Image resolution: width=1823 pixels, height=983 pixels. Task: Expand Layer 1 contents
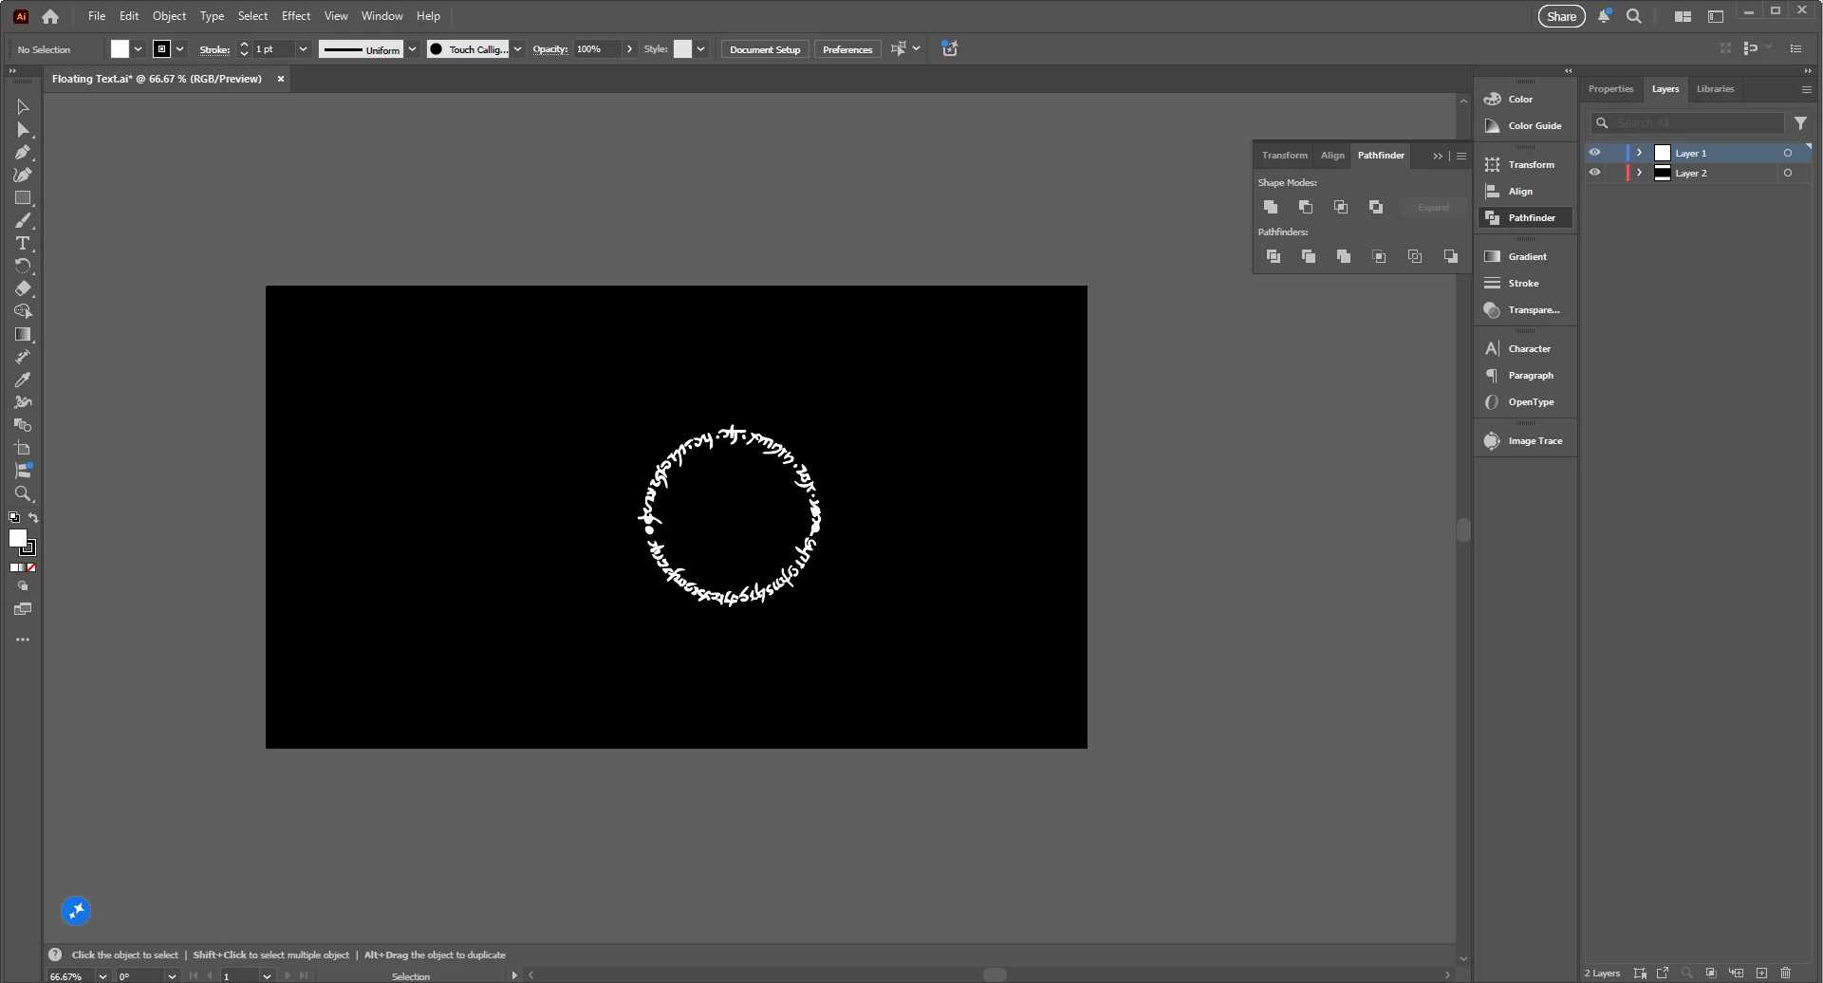coord(1639,153)
